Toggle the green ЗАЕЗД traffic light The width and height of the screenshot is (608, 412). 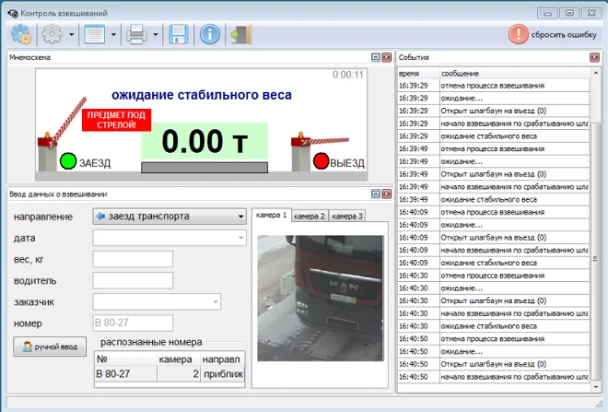(x=67, y=161)
